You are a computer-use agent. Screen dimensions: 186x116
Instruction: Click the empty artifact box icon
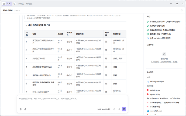[164, 54]
